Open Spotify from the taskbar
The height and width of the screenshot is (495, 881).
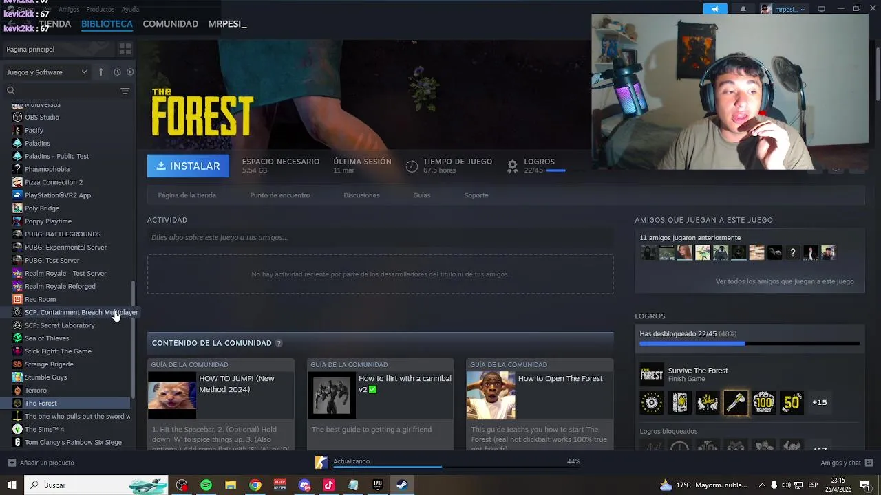[206, 485]
